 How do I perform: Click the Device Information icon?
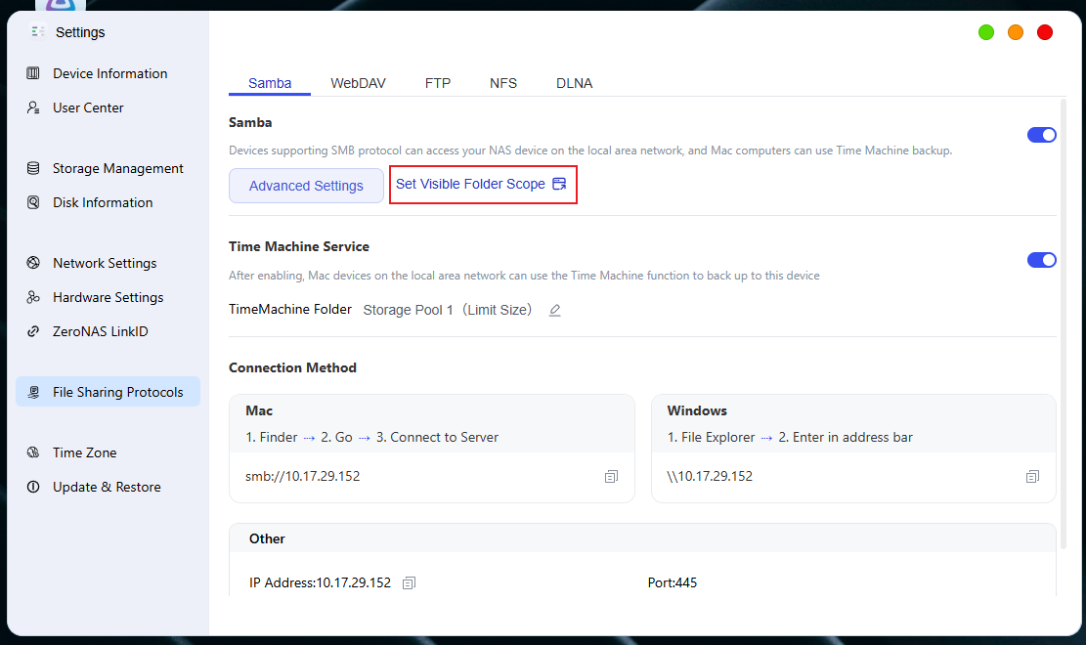[x=33, y=73]
